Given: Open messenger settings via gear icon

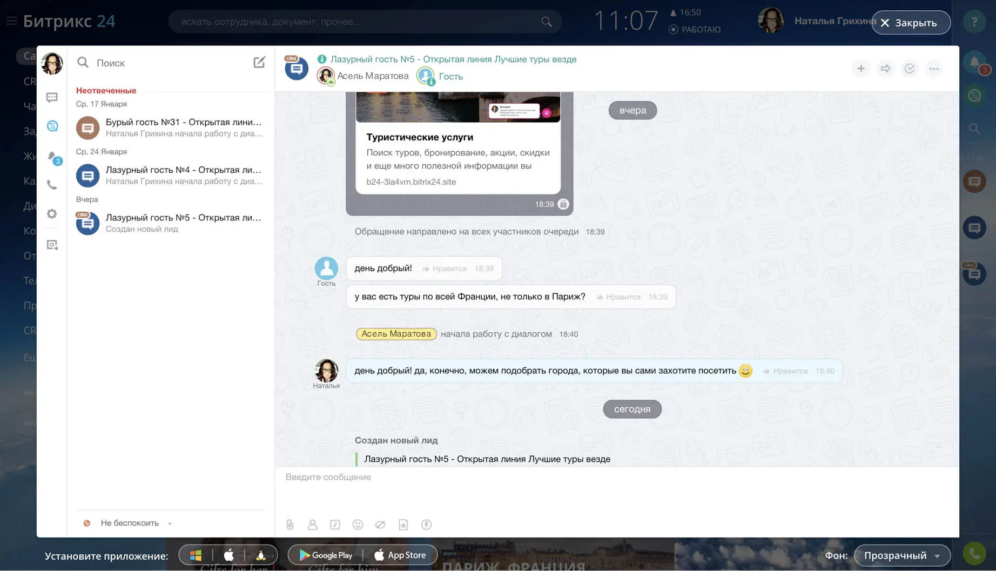Looking at the screenshot, I should 52,213.
